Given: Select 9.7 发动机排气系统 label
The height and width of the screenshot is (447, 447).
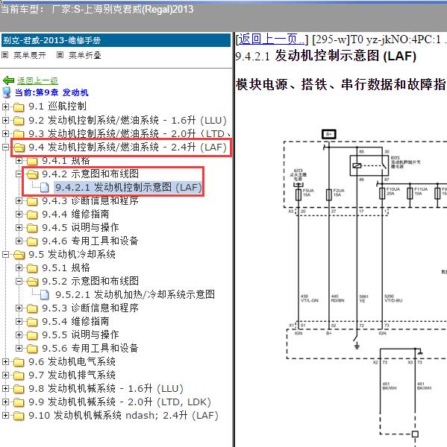Looking at the screenshot, I should pyautogui.click(x=72, y=375).
